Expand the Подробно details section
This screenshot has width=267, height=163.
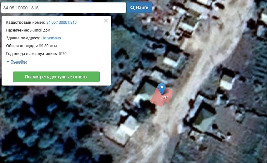pyautogui.click(x=19, y=62)
